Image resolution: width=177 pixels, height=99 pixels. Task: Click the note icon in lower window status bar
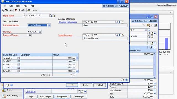(7, 85)
